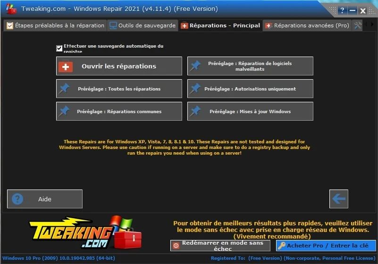Select preset Toutes les réparations
The height and width of the screenshot is (264, 378).
tap(119, 89)
